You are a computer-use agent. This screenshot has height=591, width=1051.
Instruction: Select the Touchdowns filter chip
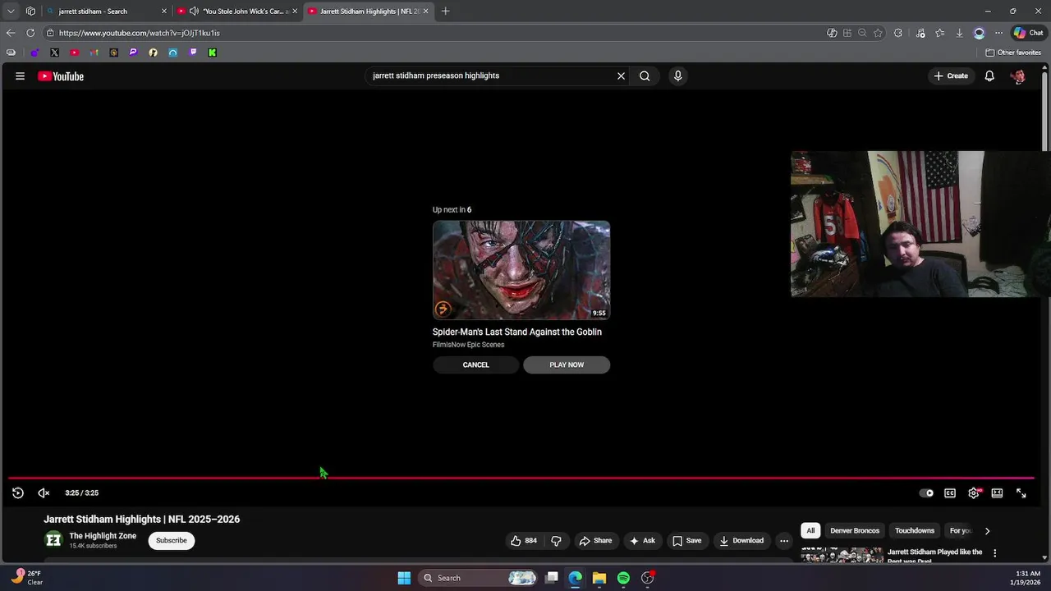(x=915, y=530)
